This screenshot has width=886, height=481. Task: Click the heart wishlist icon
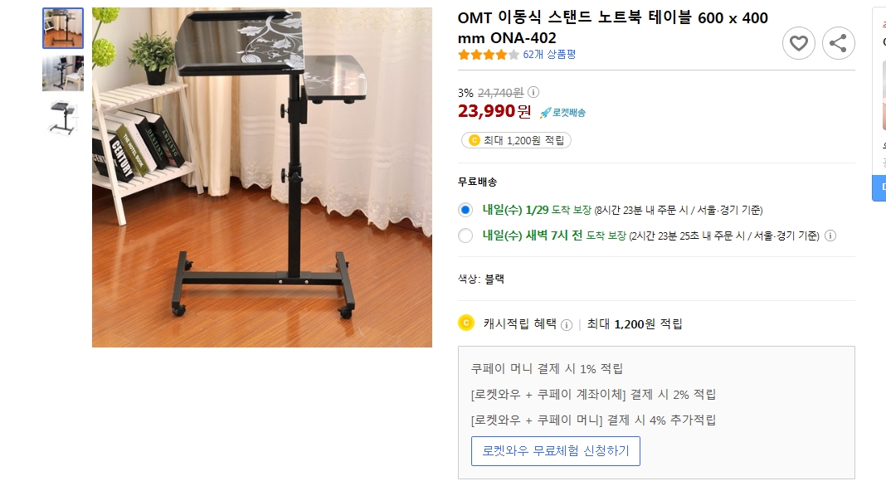coord(799,43)
